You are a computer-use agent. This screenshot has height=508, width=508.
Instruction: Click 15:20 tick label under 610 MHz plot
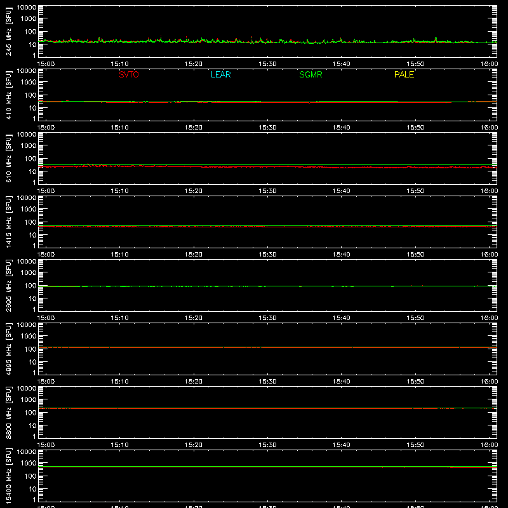point(194,191)
